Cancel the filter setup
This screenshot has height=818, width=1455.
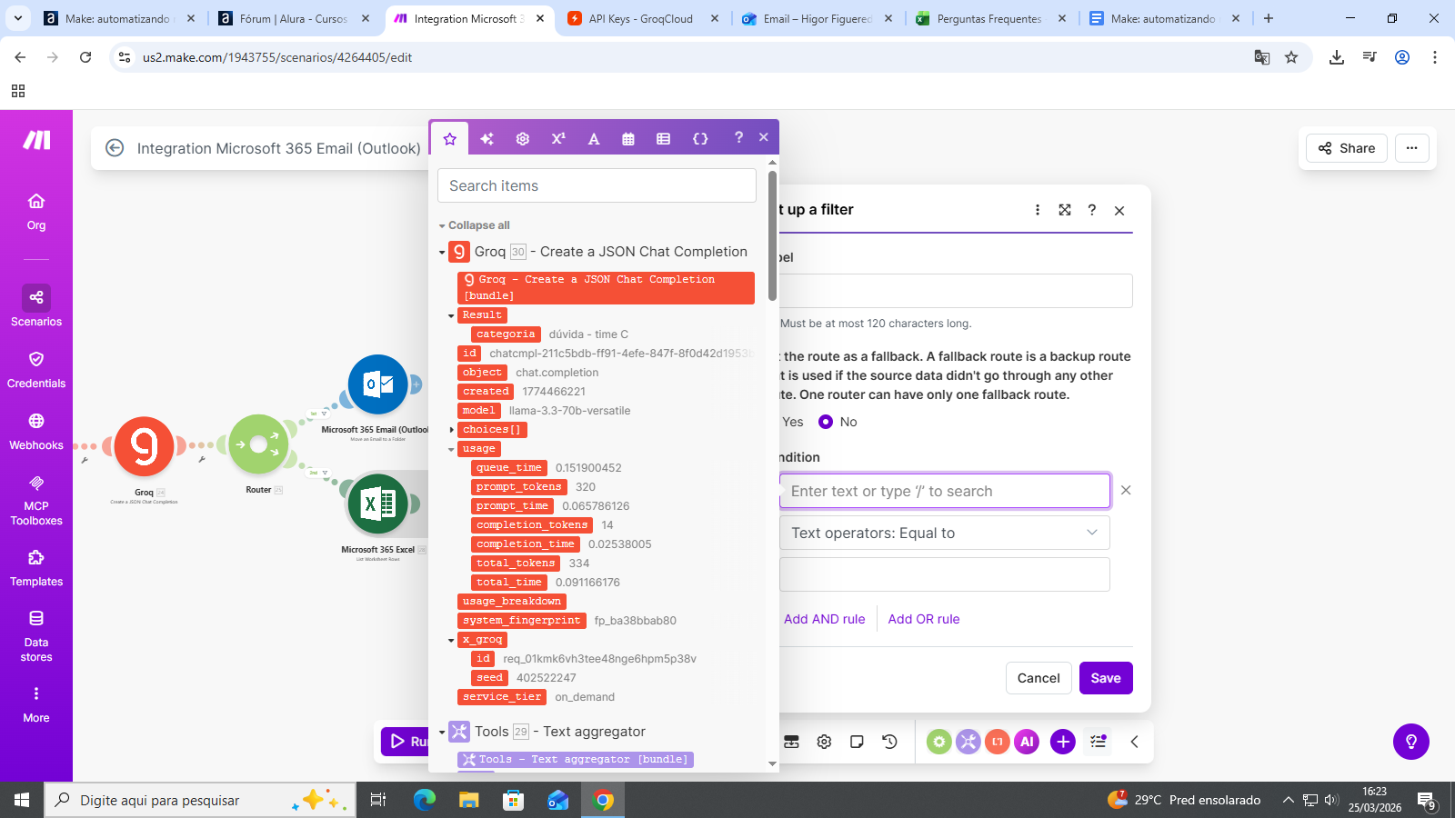click(1039, 678)
